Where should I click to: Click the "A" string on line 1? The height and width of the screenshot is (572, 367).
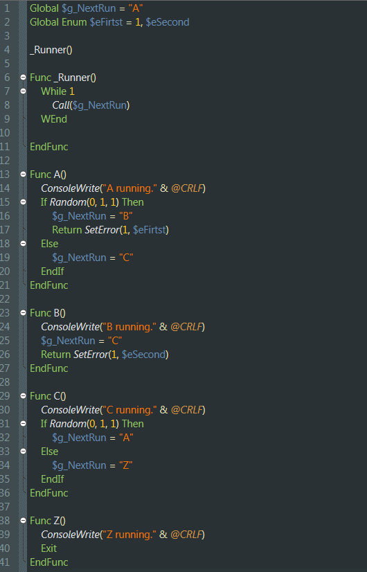135,8
